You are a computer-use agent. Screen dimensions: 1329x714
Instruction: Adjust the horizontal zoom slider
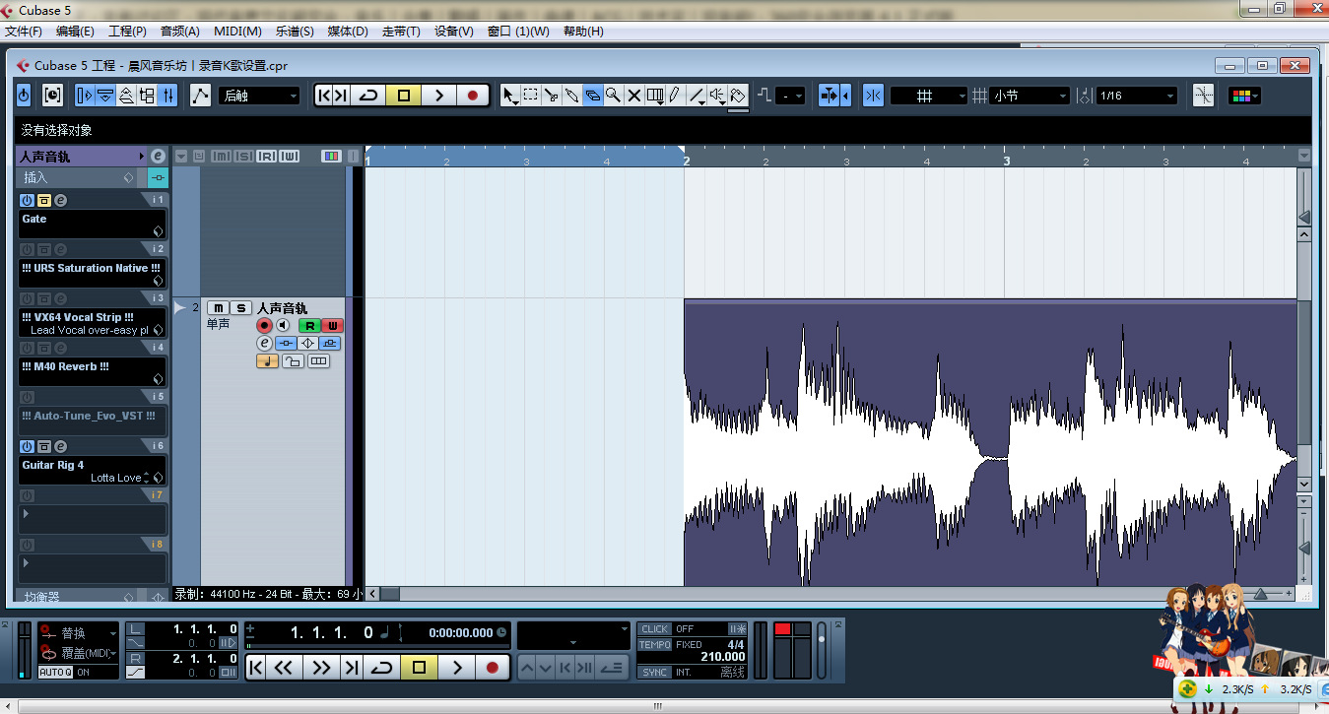[1260, 594]
